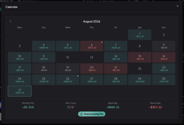Click the Calendar dialog title
This screenshot has width=184, height=125.
(x=11, y=7)
